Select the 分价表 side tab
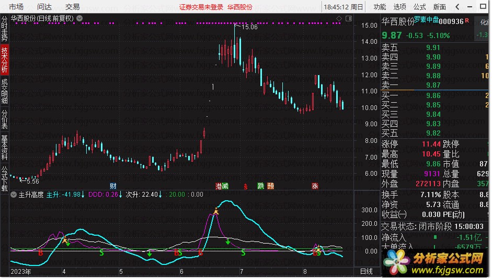Image resolution: width=492 pixels, height=279 pixels. click(4, 119)
